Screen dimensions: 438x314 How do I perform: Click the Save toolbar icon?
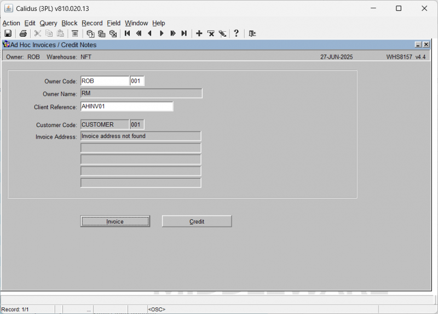[8, 33]
